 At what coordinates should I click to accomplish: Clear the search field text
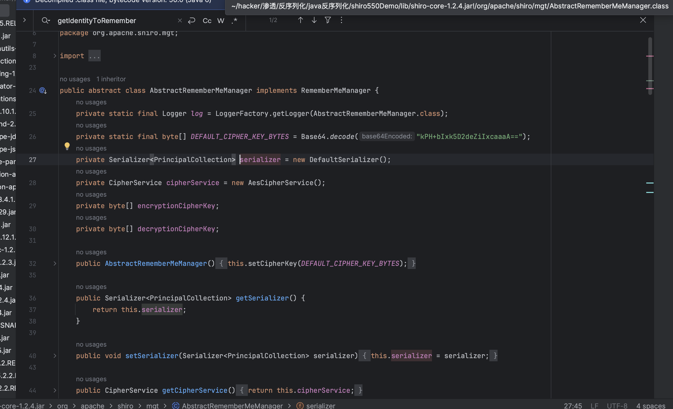click(x=180, y=20)
